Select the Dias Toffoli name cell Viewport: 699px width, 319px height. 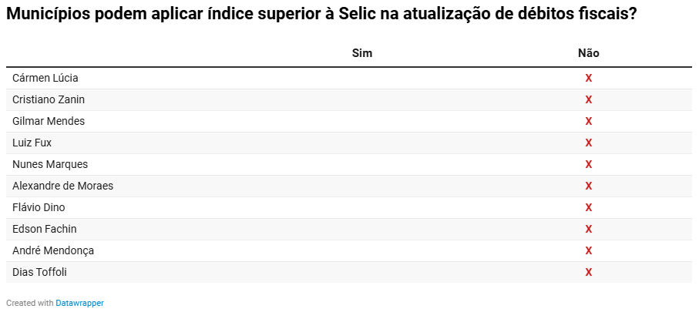[45, 272]
